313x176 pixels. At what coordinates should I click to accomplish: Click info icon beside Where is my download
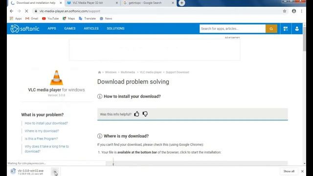tap(100, 136)
